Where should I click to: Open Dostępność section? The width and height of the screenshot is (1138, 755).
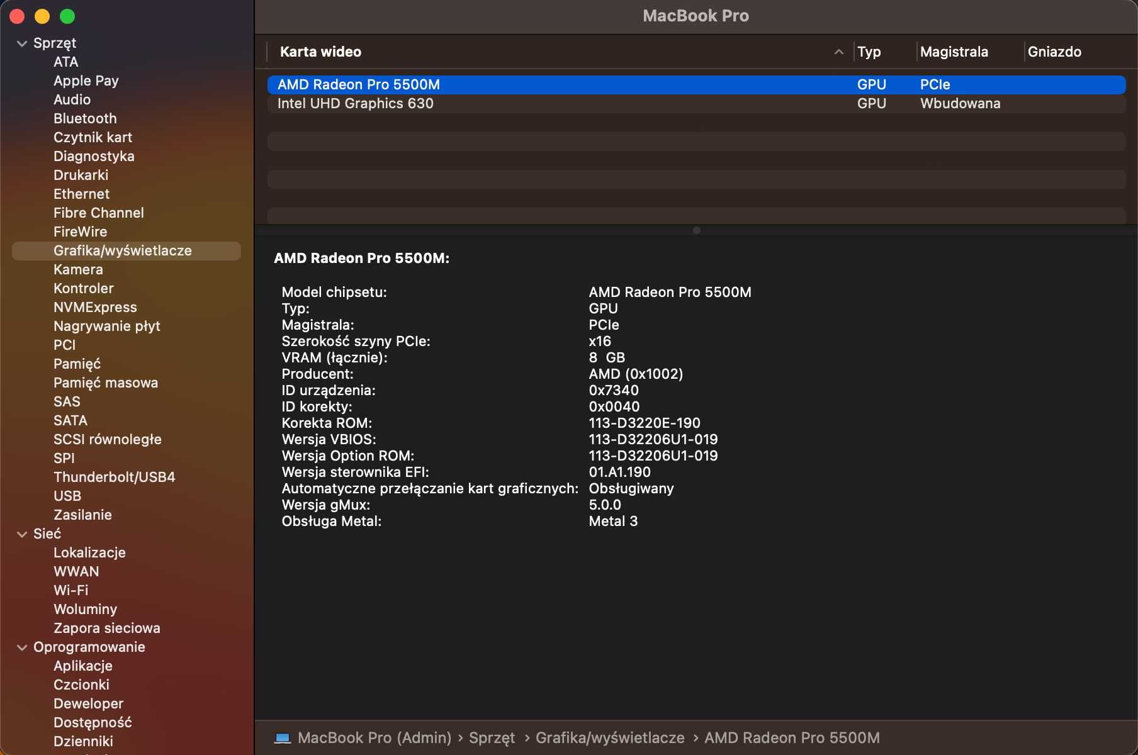click(93, 722)
